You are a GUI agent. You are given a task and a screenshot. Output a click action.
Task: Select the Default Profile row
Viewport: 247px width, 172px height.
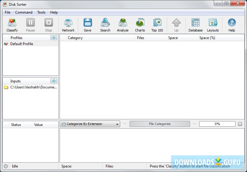click(x=31, y=44)
